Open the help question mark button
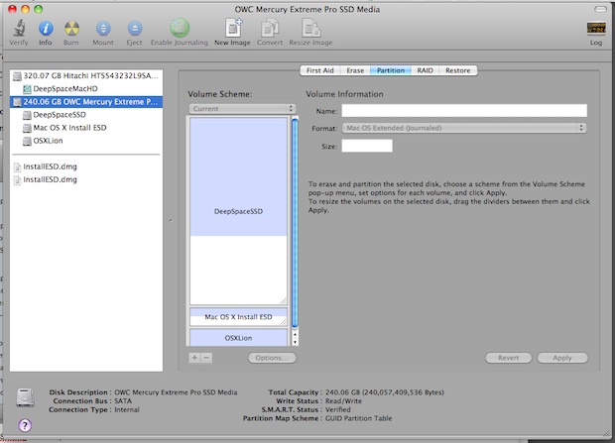Viewport: 615px width, 443px height. click(25, 425)
